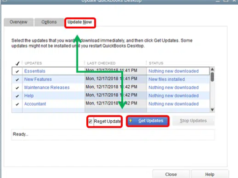Switch to the Overview tab
Screen dimensions: 238x178
[x=19, y=22]
